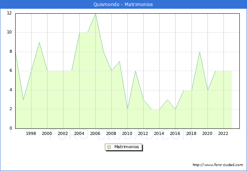The image size is (247, 171).
Task: Click the x-axis label 2000
Action: tap(47, 133)
